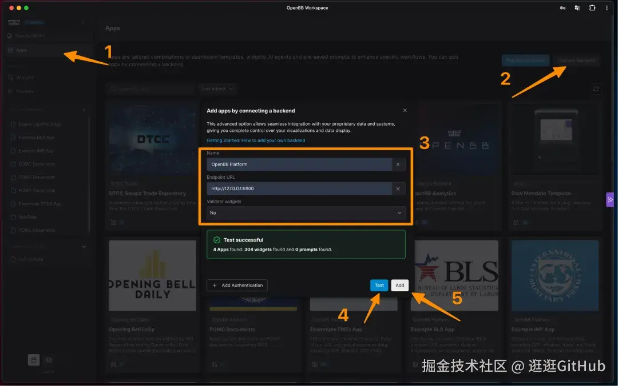Open the three-dot menu in title bar
The image size is (618, 386).
[x=607, y=8]
